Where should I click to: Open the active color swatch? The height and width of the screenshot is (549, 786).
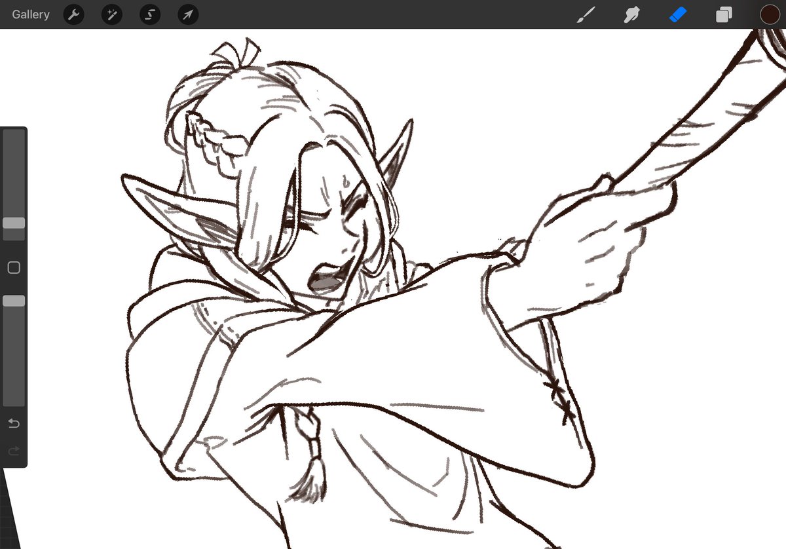tap(770, 14)
